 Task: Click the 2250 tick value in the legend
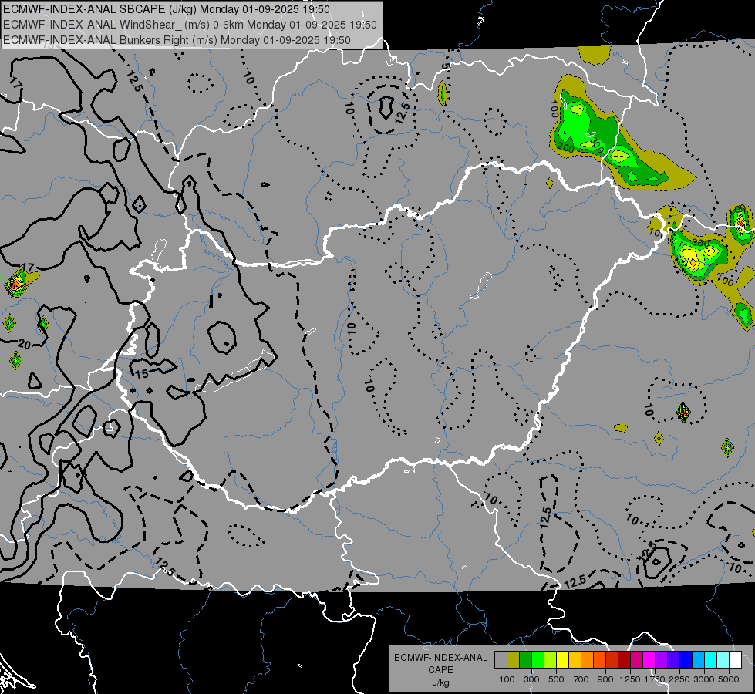[680, 679]
